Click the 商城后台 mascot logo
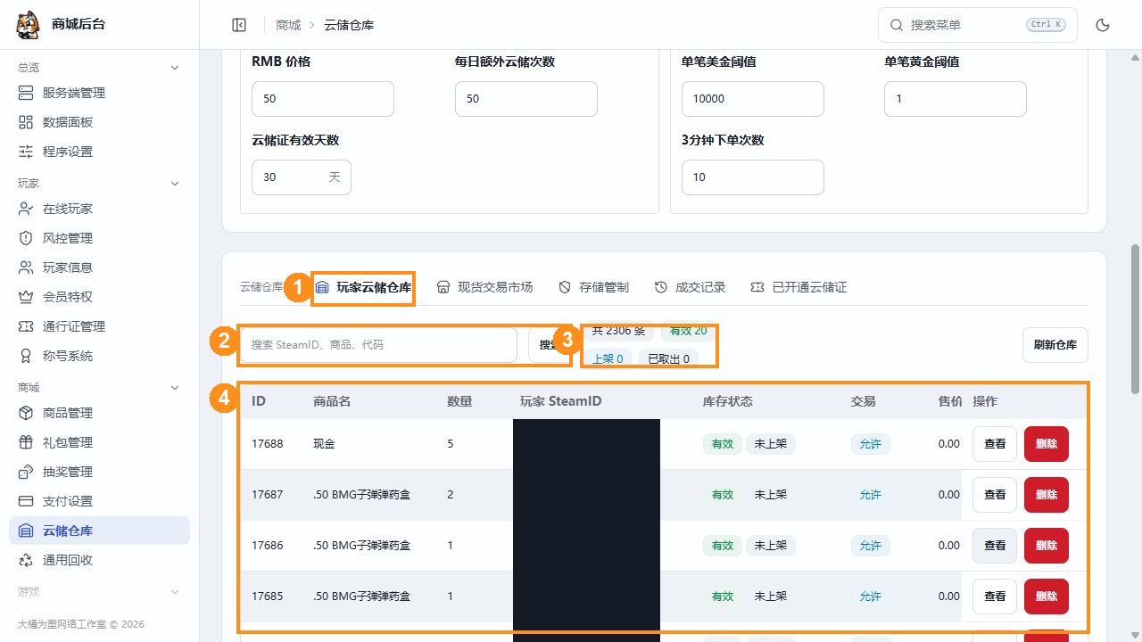The width and height of the screenshot is (1142, 642). [29, 25]
